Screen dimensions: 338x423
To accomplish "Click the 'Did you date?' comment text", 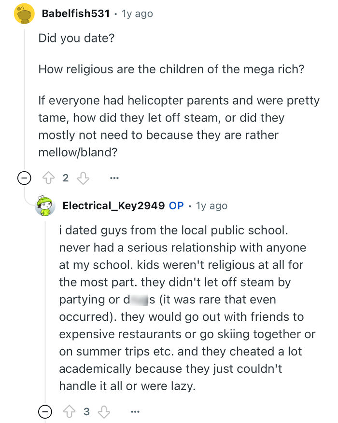I will [77, 38].
